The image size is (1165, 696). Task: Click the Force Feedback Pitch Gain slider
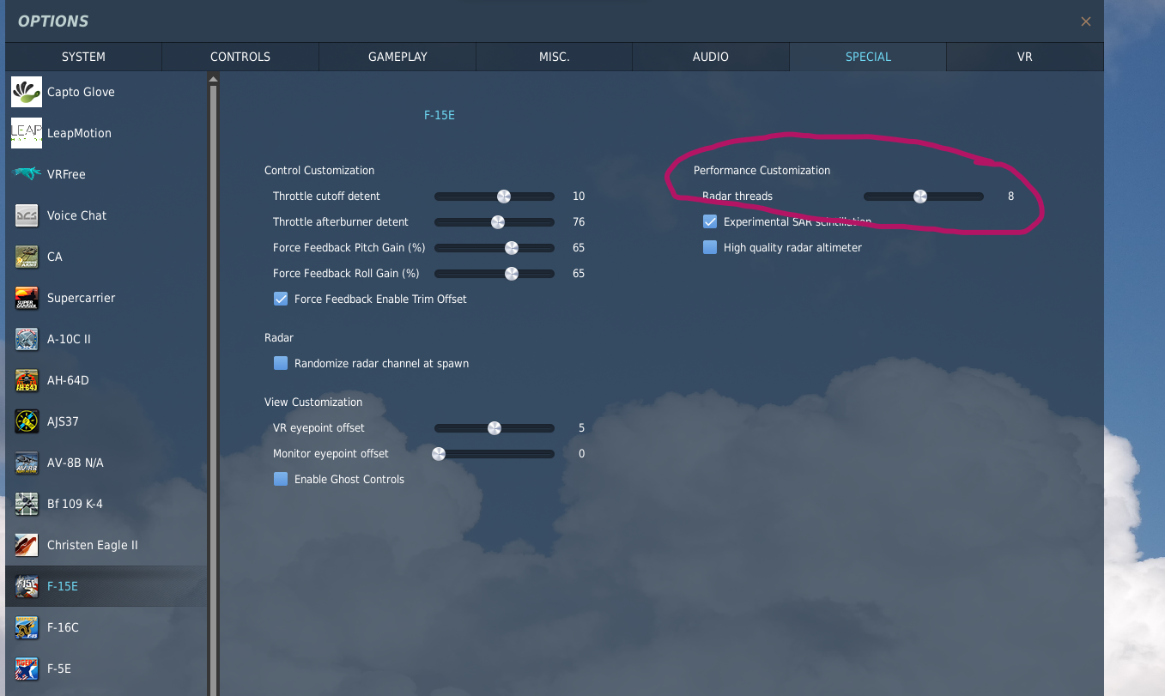coord(495,247)
